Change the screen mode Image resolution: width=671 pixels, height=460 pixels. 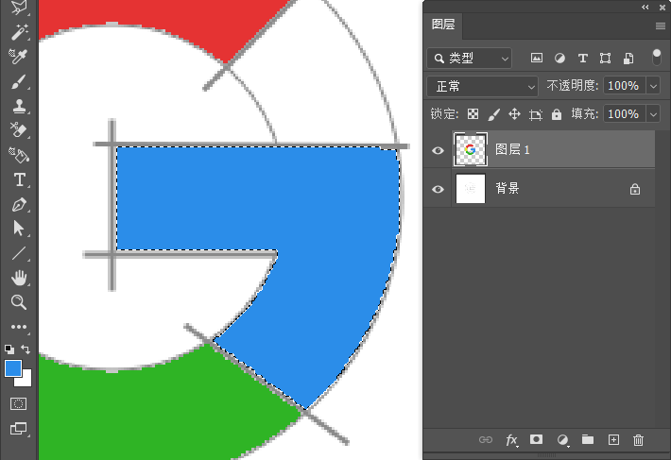tap(18, 429)
